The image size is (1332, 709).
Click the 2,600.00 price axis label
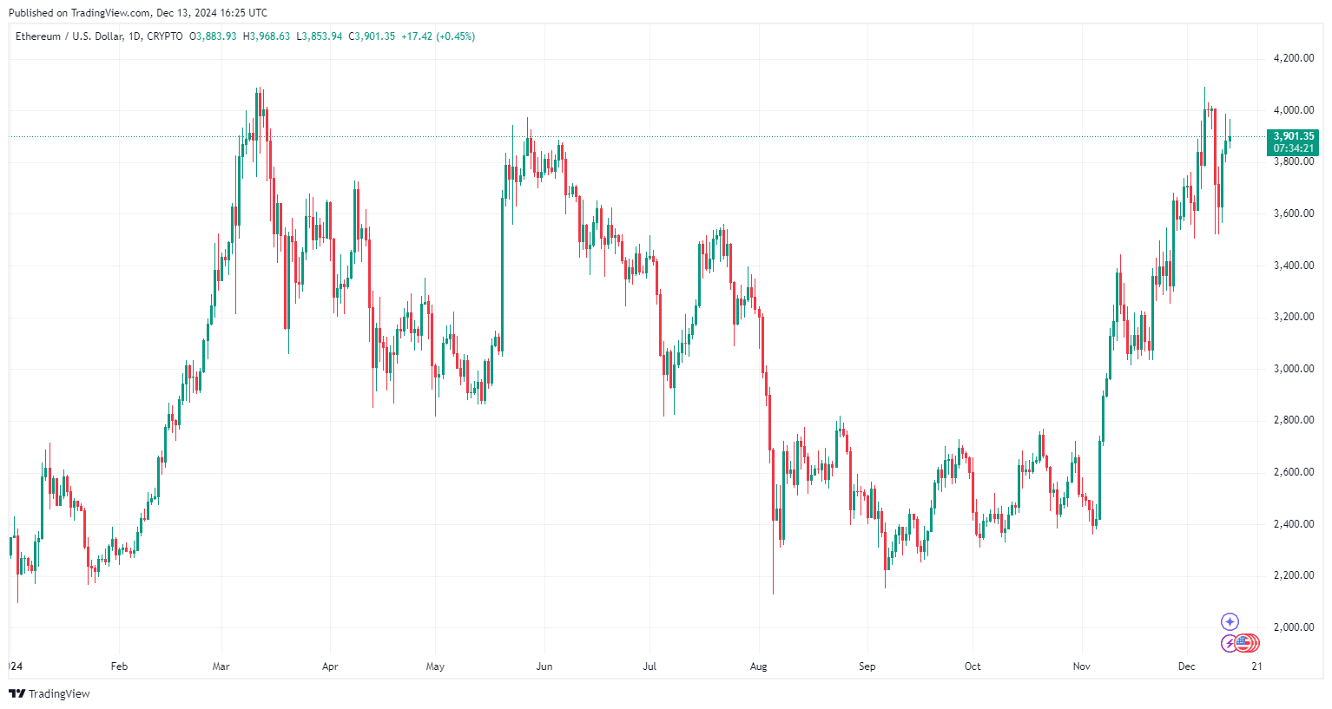click(x=1294, y=472)
